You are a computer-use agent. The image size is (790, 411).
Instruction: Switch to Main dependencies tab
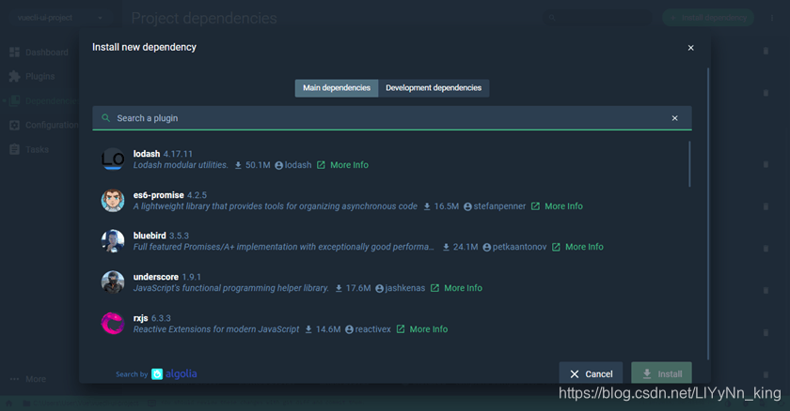[337, 88]
